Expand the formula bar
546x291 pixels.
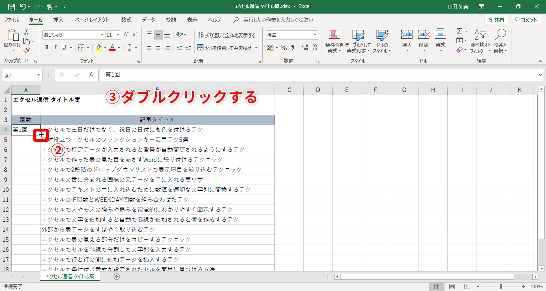(541, 75)
